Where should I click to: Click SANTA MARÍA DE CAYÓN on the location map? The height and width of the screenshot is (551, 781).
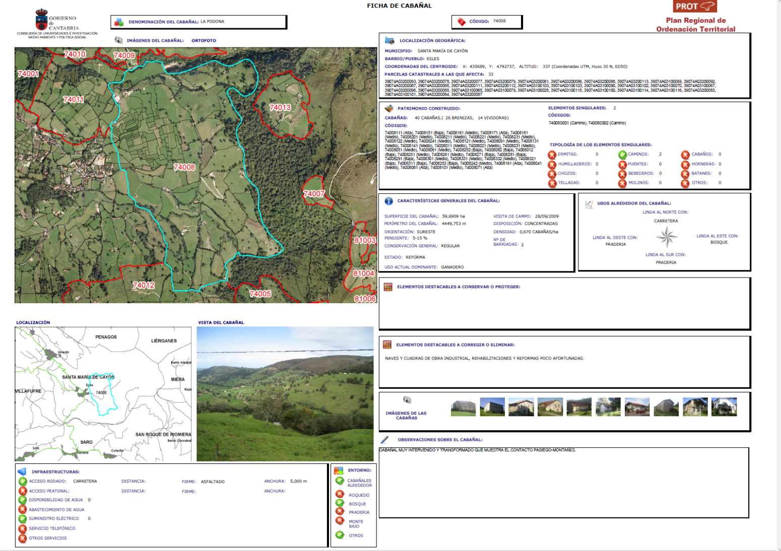point(88,377)
